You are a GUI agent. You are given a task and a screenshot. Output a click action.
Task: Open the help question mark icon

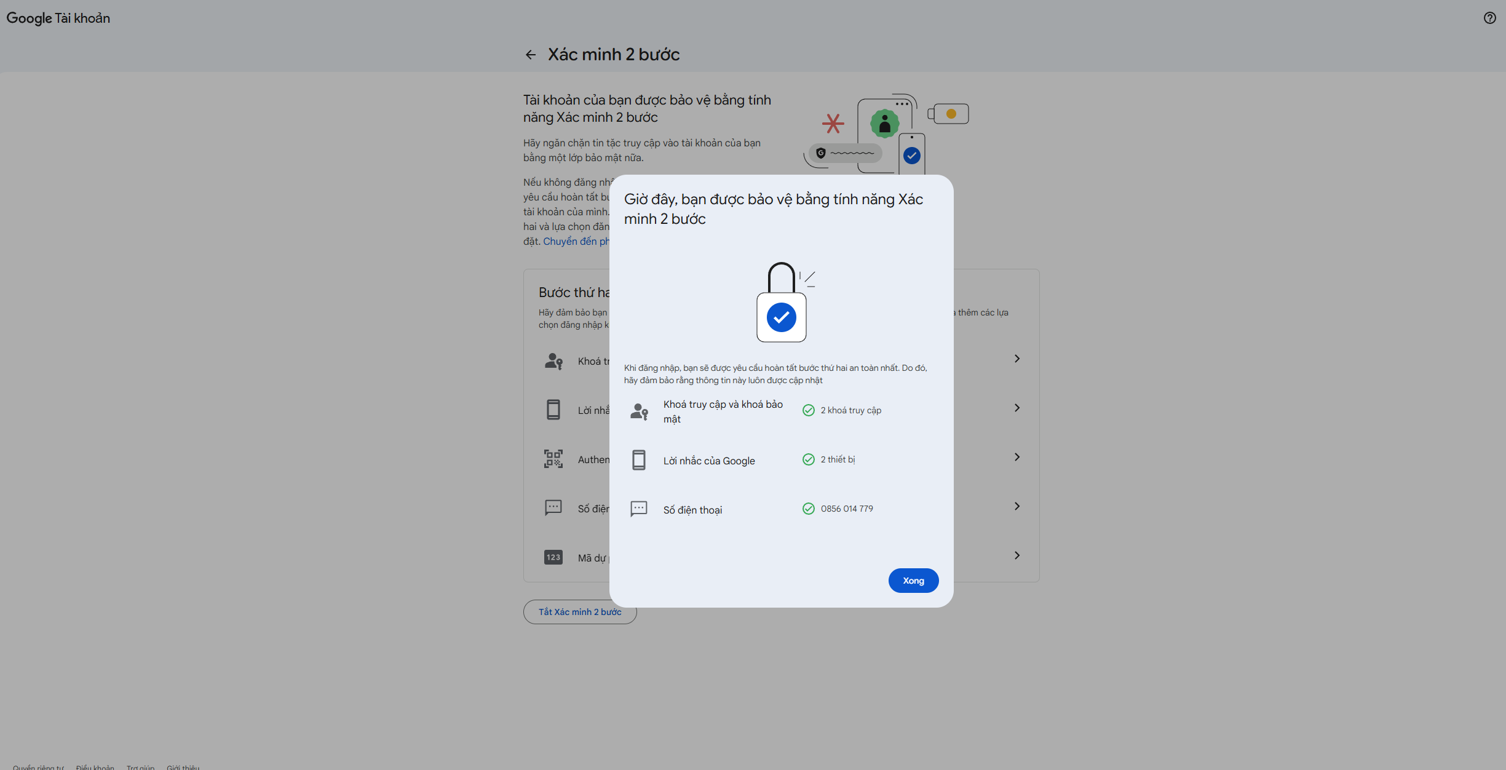coord(1489,18)
